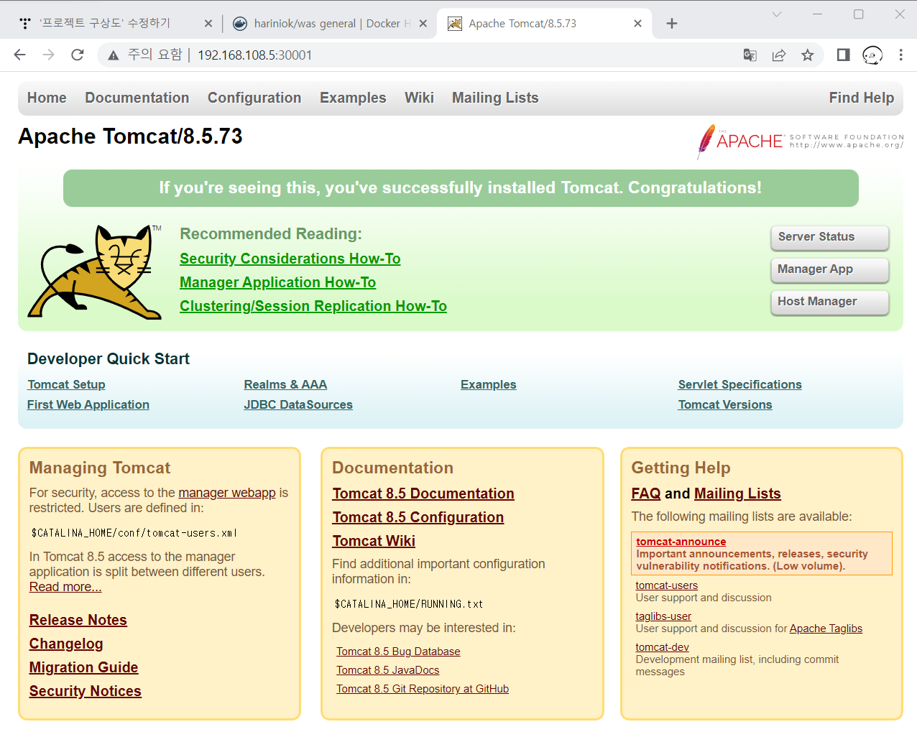Viewport: 917px width, 737px height.
Task: Click Find Help in the navigation bar
Action: pos(862,98)
